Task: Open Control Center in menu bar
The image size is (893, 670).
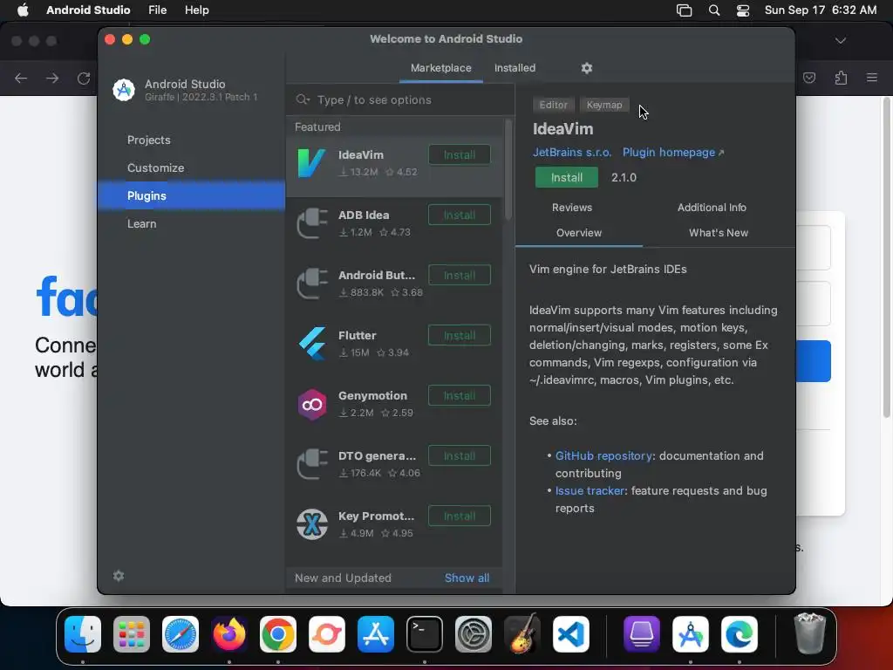Action: pos(743,10)
